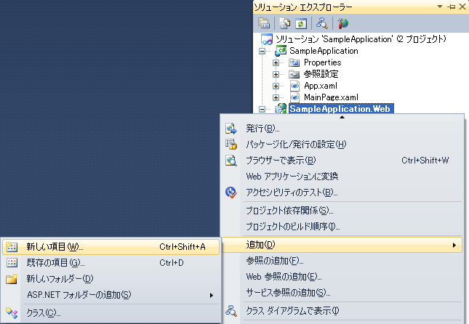
Task: Click the Show All Files toolbar icon
Action: (x=284, y=23)
